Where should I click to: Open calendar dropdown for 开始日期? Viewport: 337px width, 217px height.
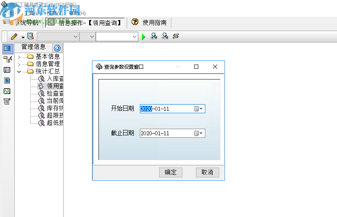[x=199, y=109]
